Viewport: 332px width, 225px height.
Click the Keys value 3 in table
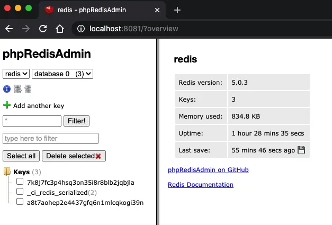pyautogui.click(x=234, y=100)
